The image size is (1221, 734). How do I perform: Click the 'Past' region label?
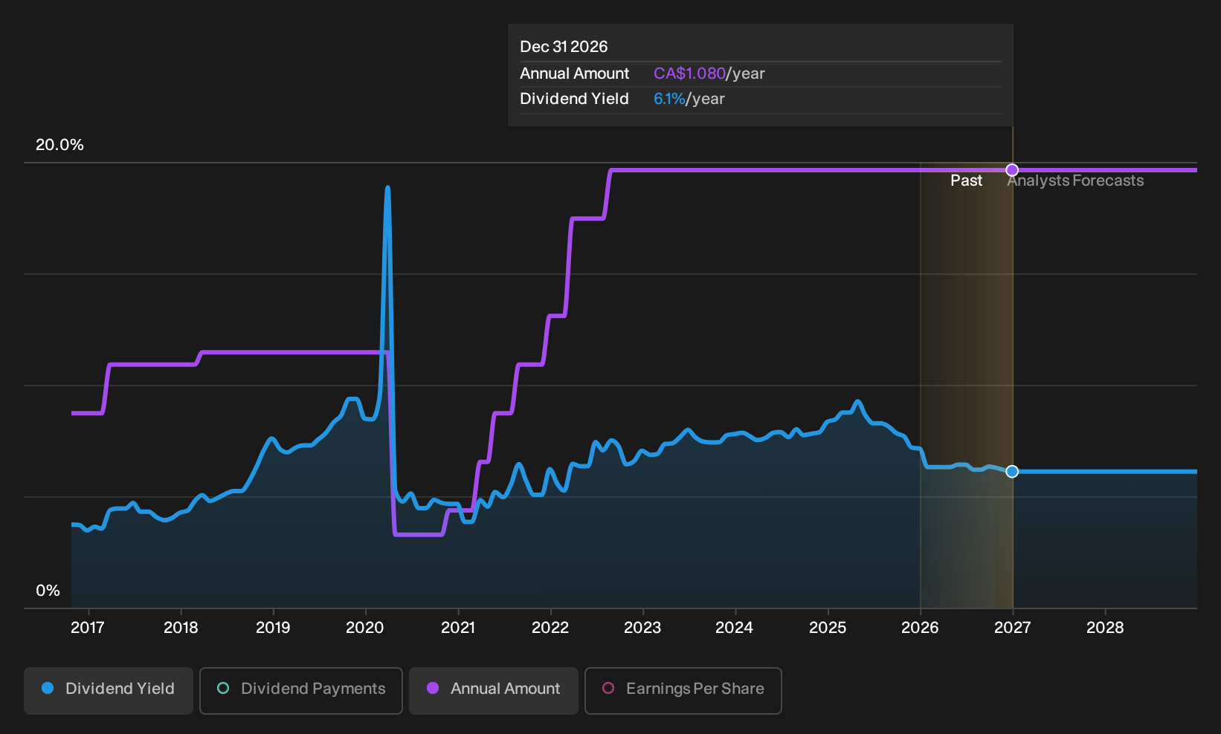click(966, 181)
